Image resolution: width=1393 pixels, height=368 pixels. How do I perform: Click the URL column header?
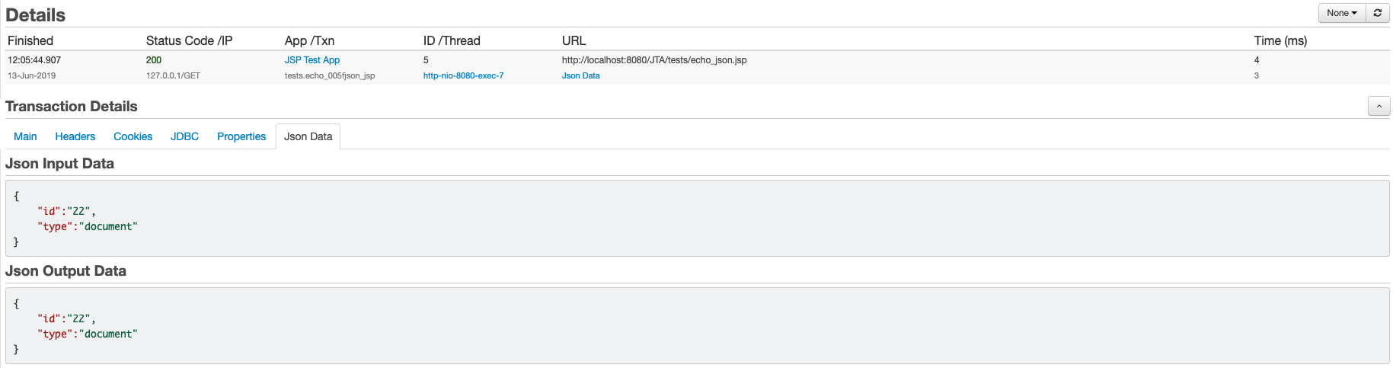(574, 41)
